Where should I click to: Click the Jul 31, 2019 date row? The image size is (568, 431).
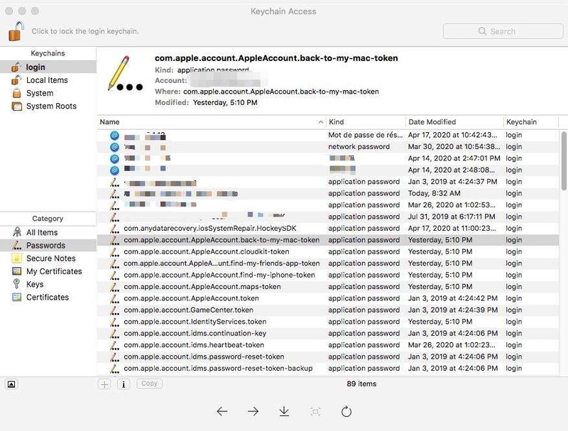[x=328, y=217]
